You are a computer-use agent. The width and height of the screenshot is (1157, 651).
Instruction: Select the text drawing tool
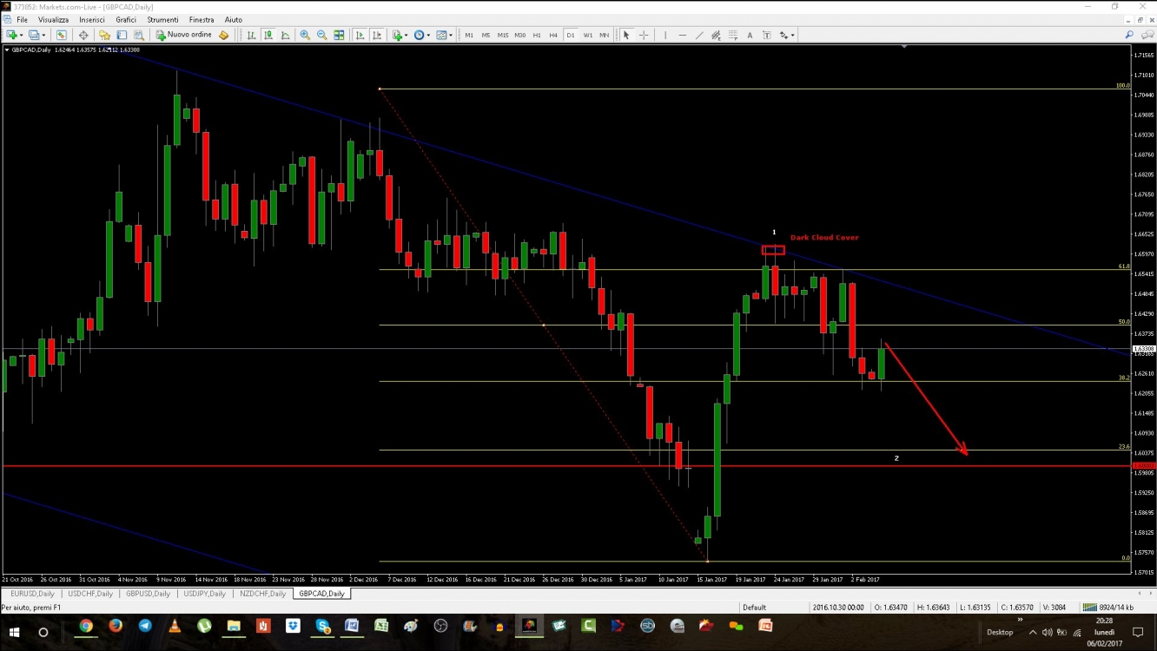pos(750,35)
